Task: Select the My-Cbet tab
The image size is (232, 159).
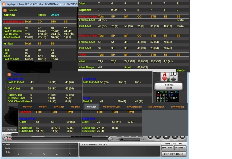Action: tap(91, 107)
